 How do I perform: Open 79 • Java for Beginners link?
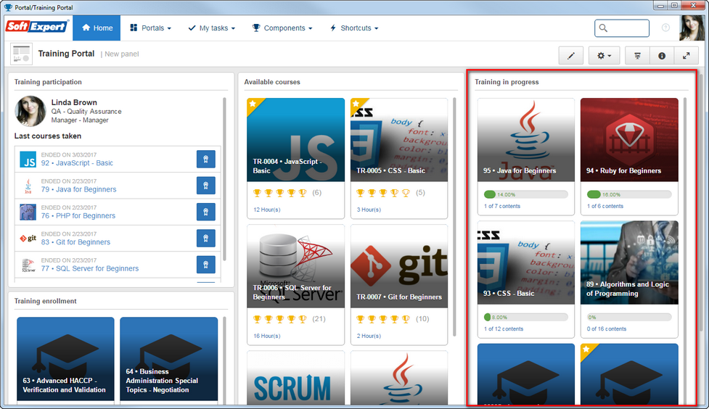point(78,189)
